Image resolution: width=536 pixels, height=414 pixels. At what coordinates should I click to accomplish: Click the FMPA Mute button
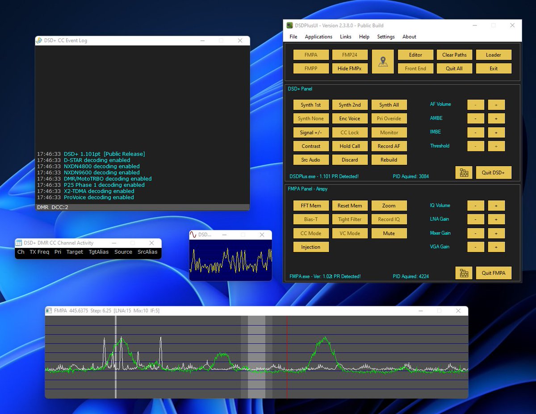pos(389,233)
